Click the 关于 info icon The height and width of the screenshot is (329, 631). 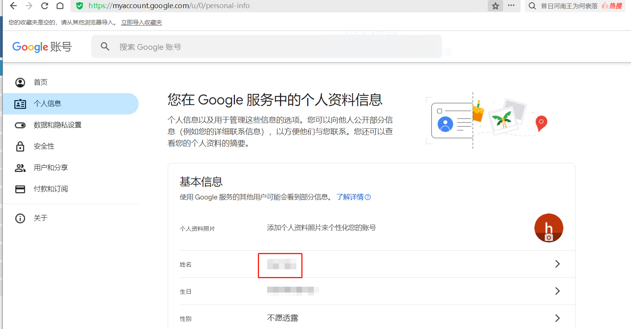pyautogui.click(x=20, y=218)
